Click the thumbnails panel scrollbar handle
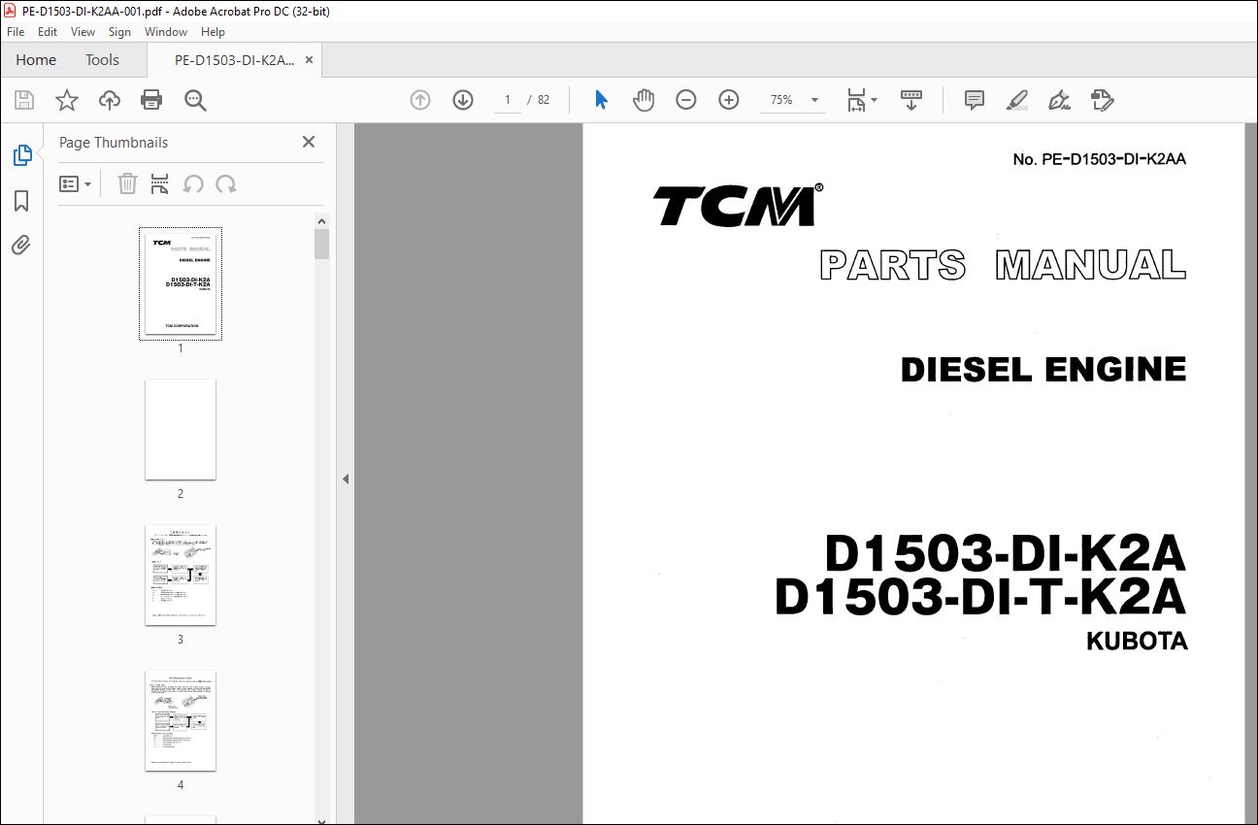 click(x=321, y=244)
